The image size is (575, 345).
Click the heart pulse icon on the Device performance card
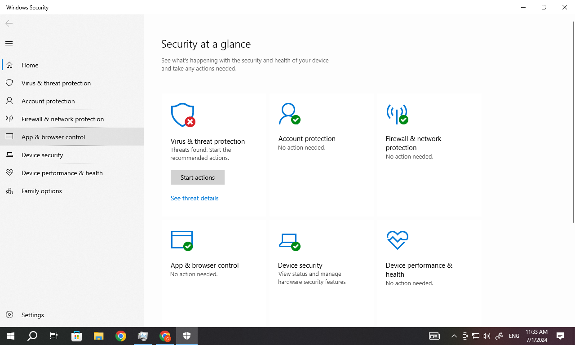397,240
